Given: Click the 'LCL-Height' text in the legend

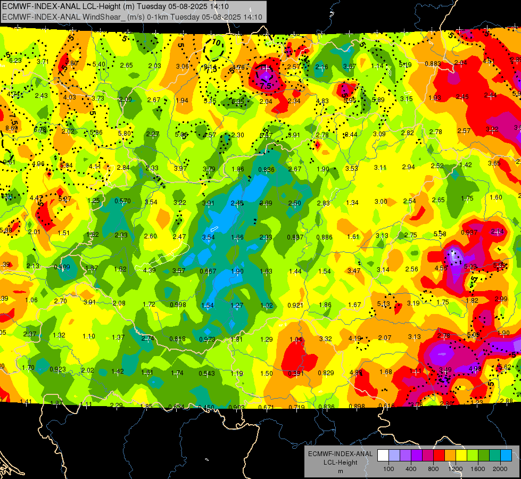Looking at the screenshot, I should point(341,463).
